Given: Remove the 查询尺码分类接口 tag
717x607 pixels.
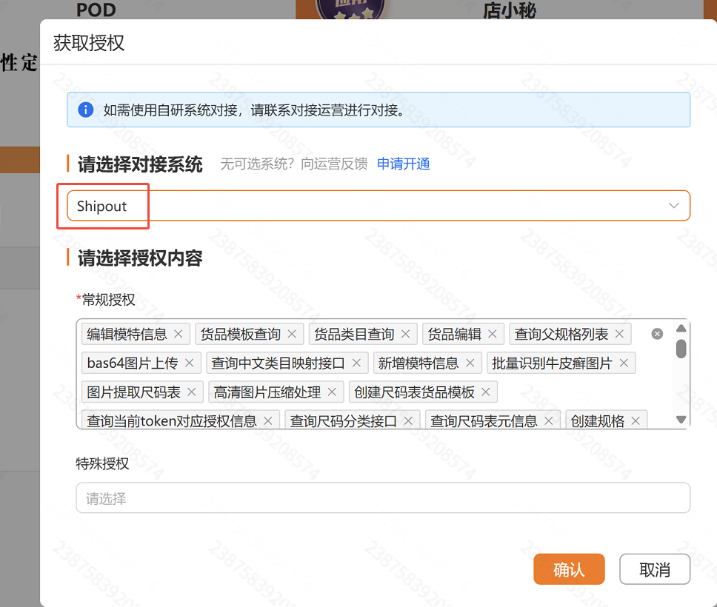Looking at the screenshot, I should point(408,421).
